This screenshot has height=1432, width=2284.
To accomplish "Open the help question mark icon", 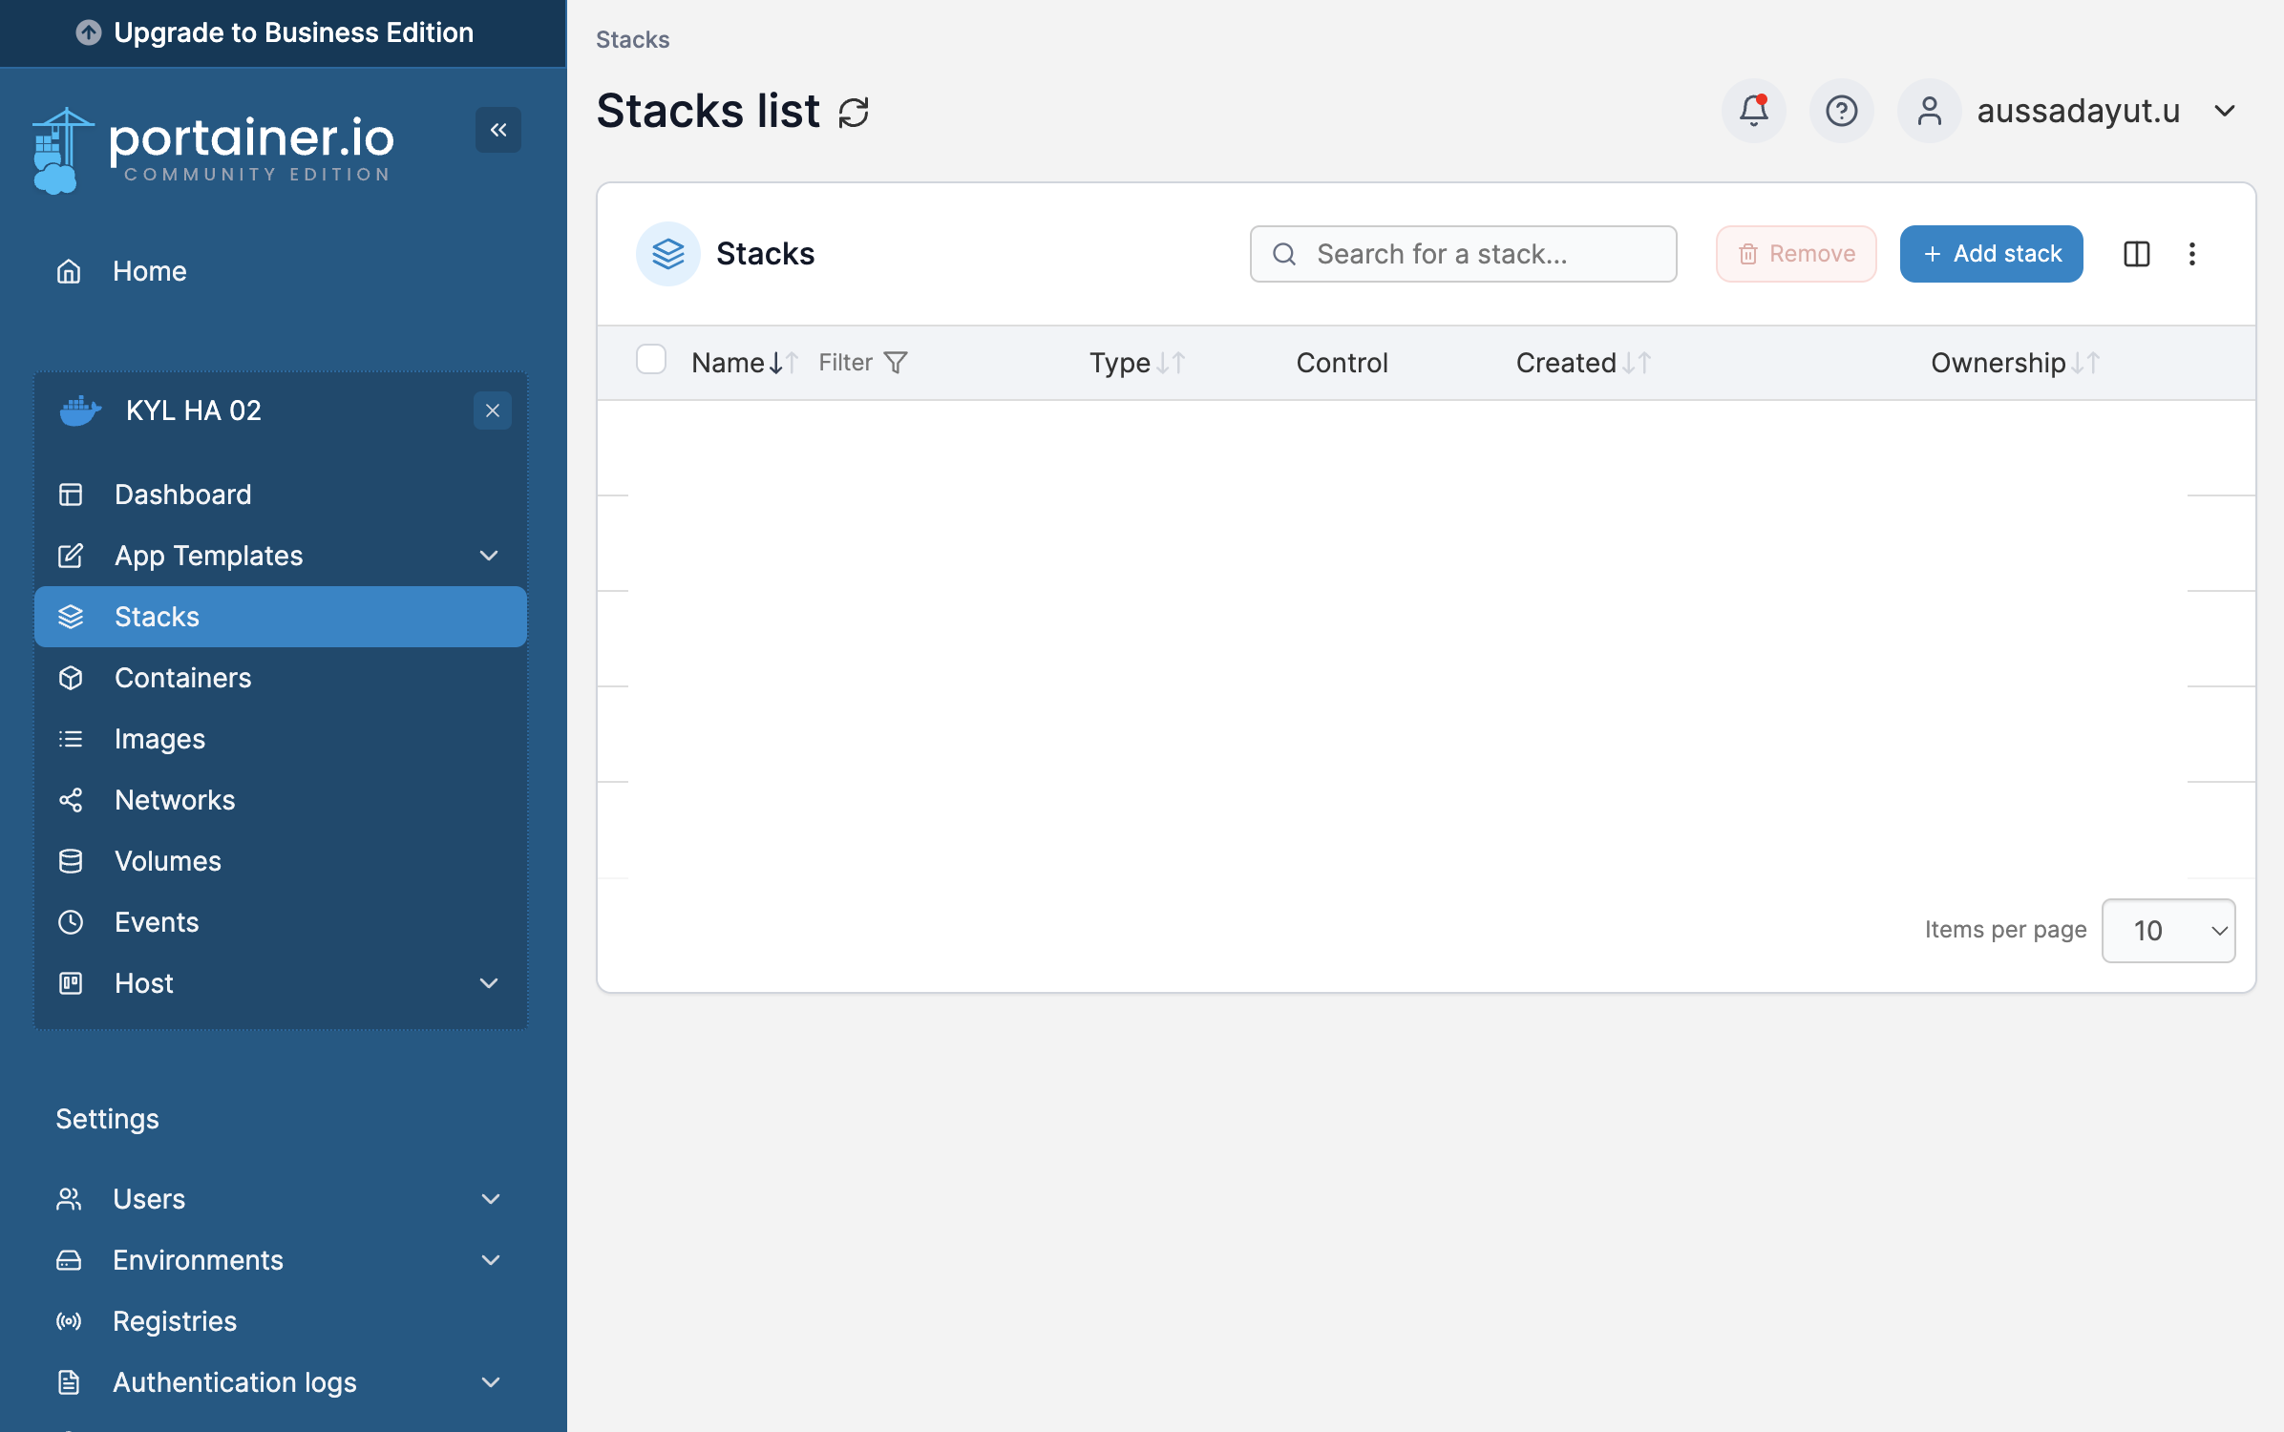I will tap(1841, 111).
